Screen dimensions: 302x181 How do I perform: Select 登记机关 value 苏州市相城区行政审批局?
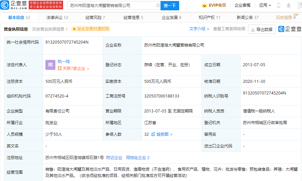(265, 123)
